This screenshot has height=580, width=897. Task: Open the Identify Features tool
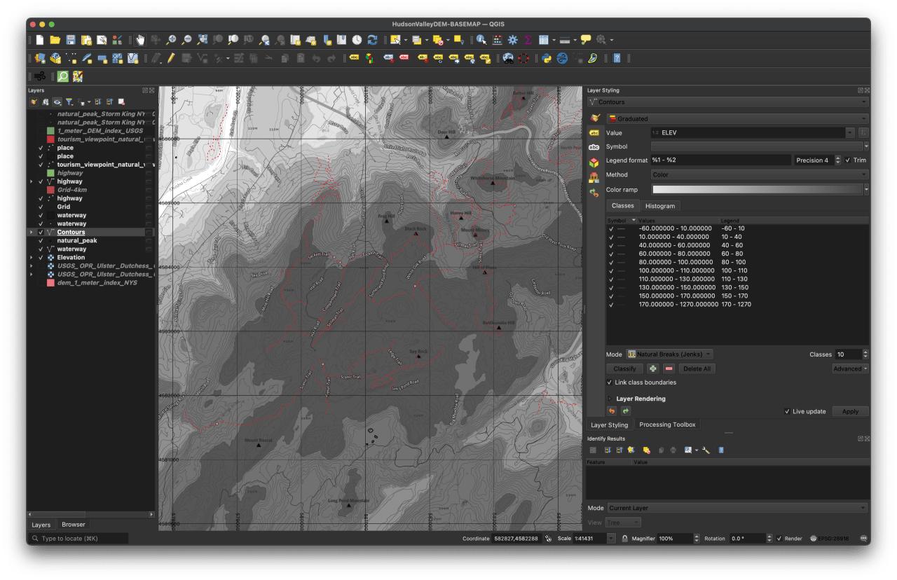481,40
